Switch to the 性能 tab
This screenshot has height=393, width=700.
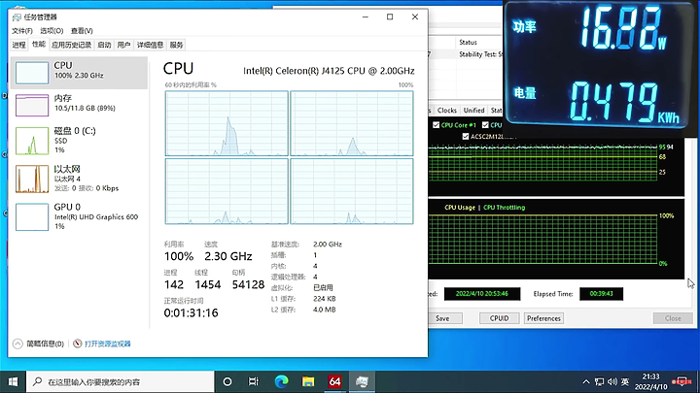click(x=38, y=44)
